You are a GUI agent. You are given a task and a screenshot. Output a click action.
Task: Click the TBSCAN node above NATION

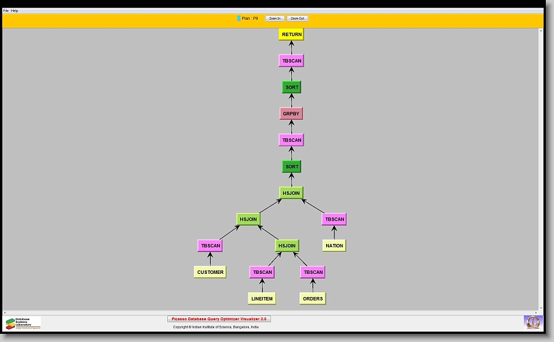pos(334,219)
